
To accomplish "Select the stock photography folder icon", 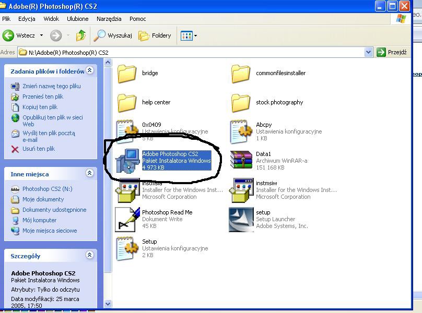I will [x=241, y=102].
